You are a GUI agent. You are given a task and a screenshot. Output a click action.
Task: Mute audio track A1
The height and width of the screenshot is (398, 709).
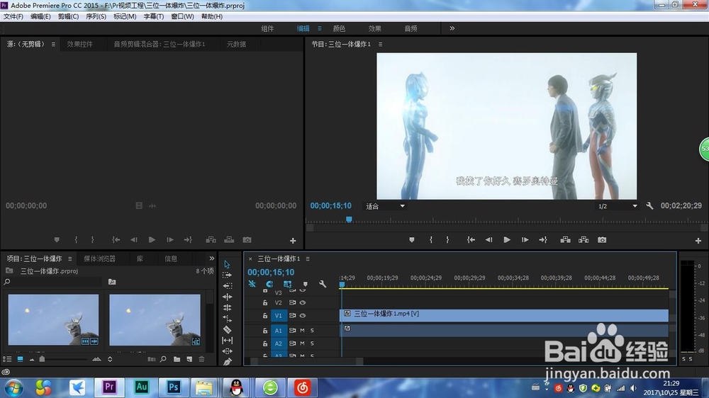pos(303,331)
